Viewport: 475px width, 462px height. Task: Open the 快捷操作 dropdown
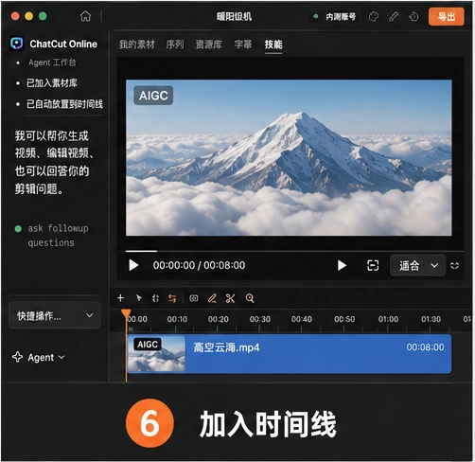tap(55, 315)
